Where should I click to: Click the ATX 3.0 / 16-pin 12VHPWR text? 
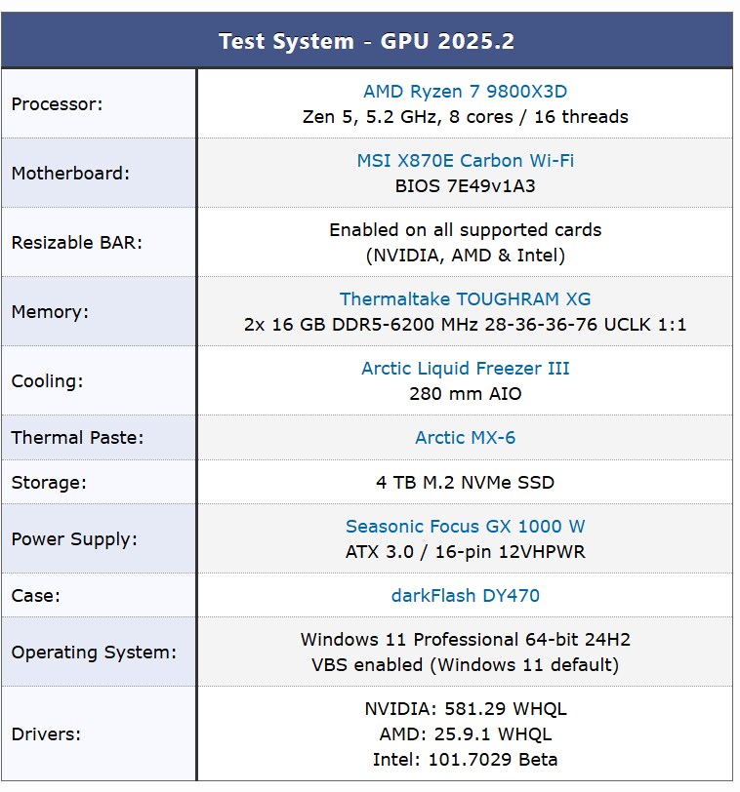pyautogui.click(x=465, y=551)
